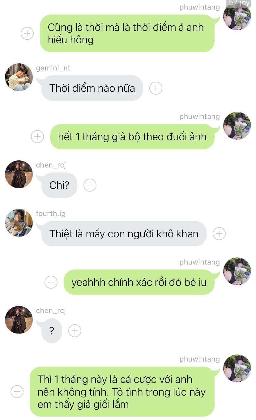
Task: Click the fourth.ig username label
Action: point(51,214)
